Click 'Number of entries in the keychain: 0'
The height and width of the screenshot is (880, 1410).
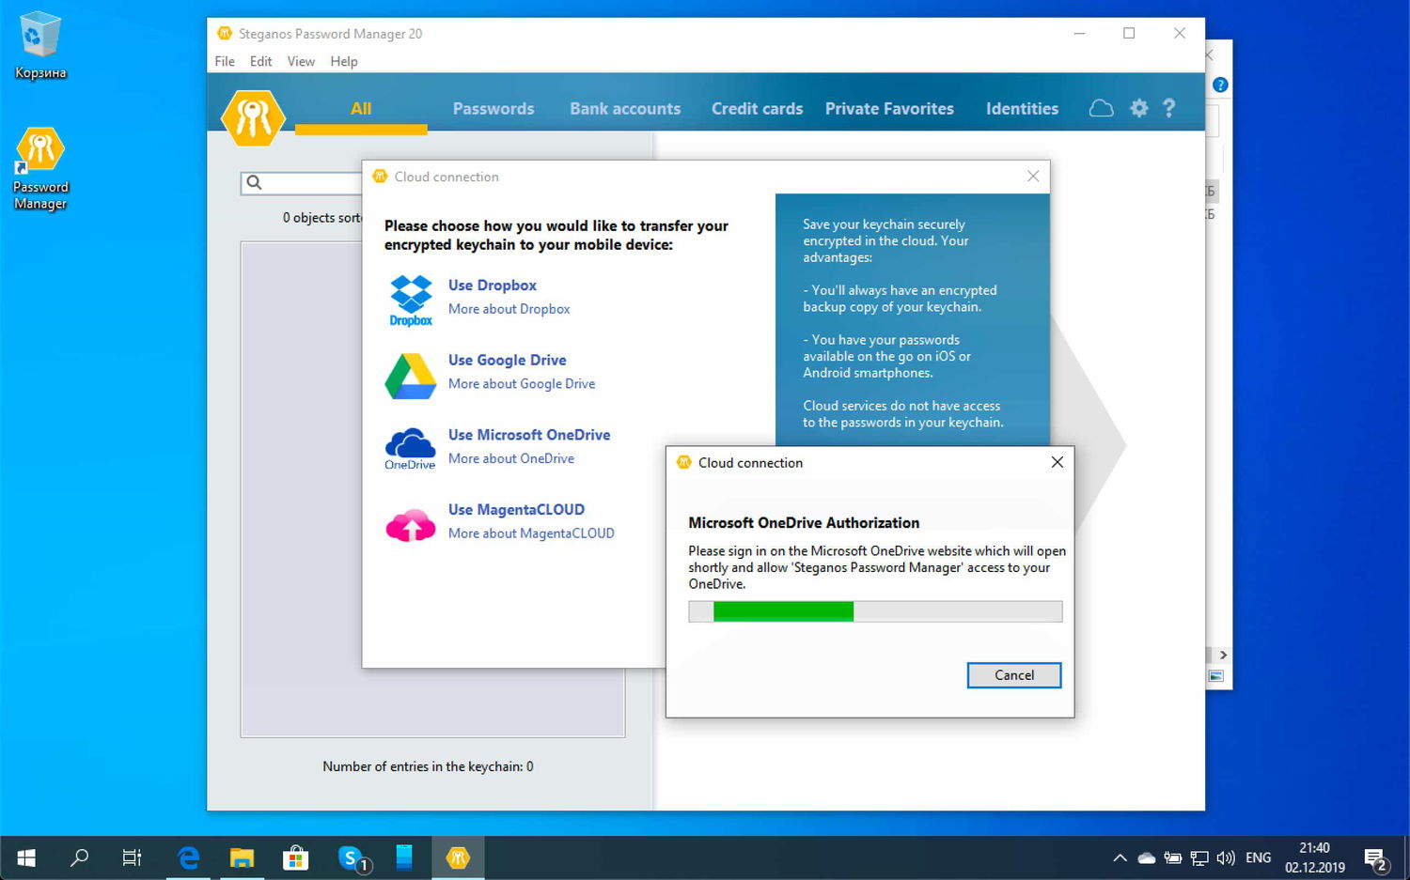pyautogui.click(x=428, y=766)
